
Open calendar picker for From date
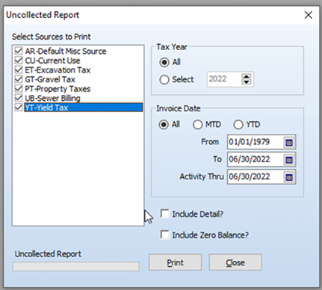coord(289,142)
